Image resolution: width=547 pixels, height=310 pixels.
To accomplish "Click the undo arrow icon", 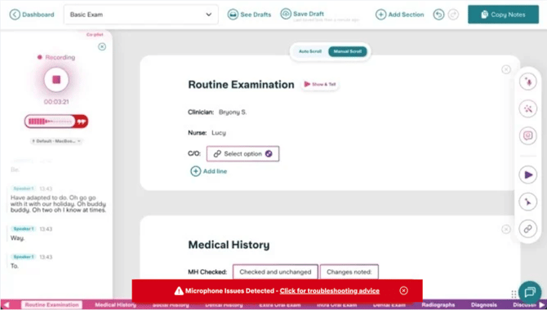I will pyautogui.click(x=438, y=15).
